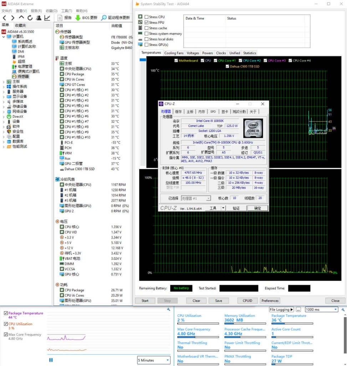Click the 安全性 shield icon in tree
This screenshot has height=366, width=347.
coord(9,131)
